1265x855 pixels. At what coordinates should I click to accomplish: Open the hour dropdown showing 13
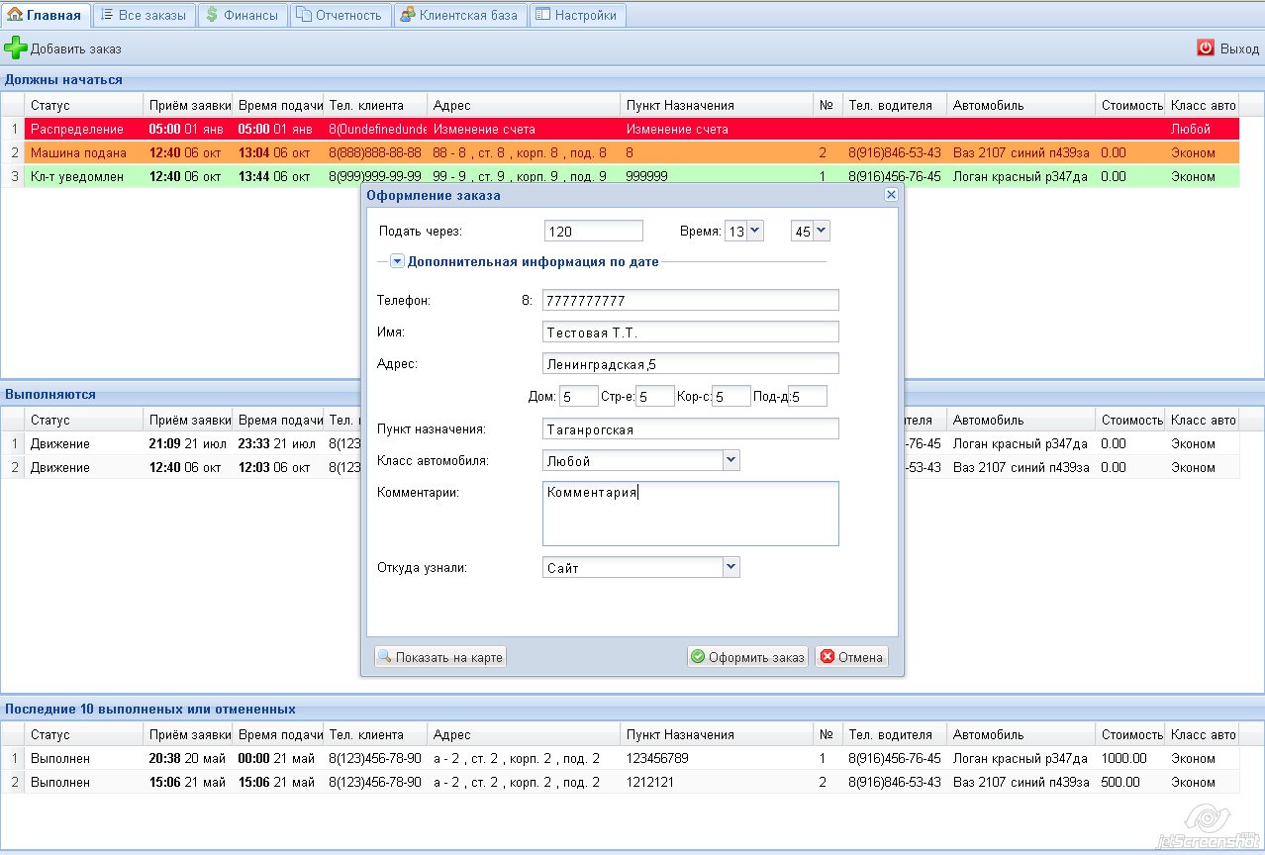[755, 231]
